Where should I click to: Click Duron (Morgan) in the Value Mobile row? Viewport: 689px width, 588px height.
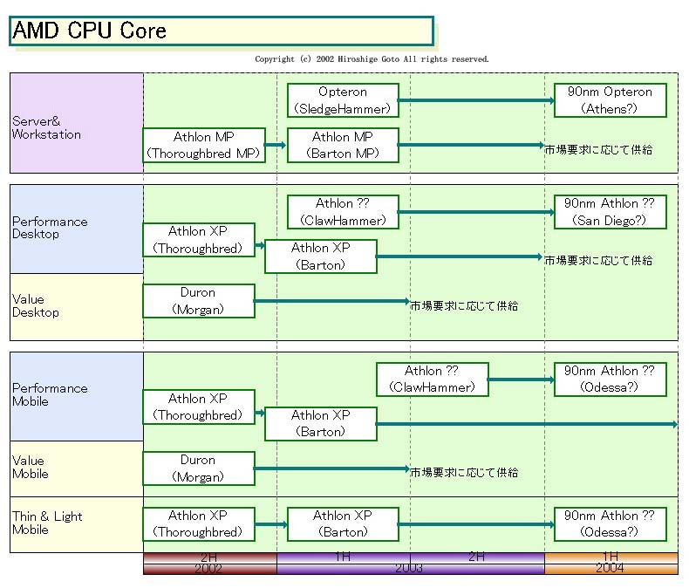[x=199, y=468]
